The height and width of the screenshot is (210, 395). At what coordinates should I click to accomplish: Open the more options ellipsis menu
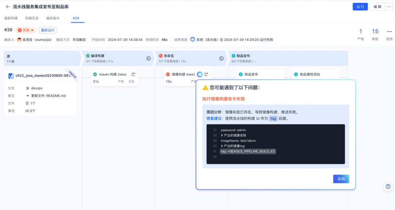click(x=388, y=7)
